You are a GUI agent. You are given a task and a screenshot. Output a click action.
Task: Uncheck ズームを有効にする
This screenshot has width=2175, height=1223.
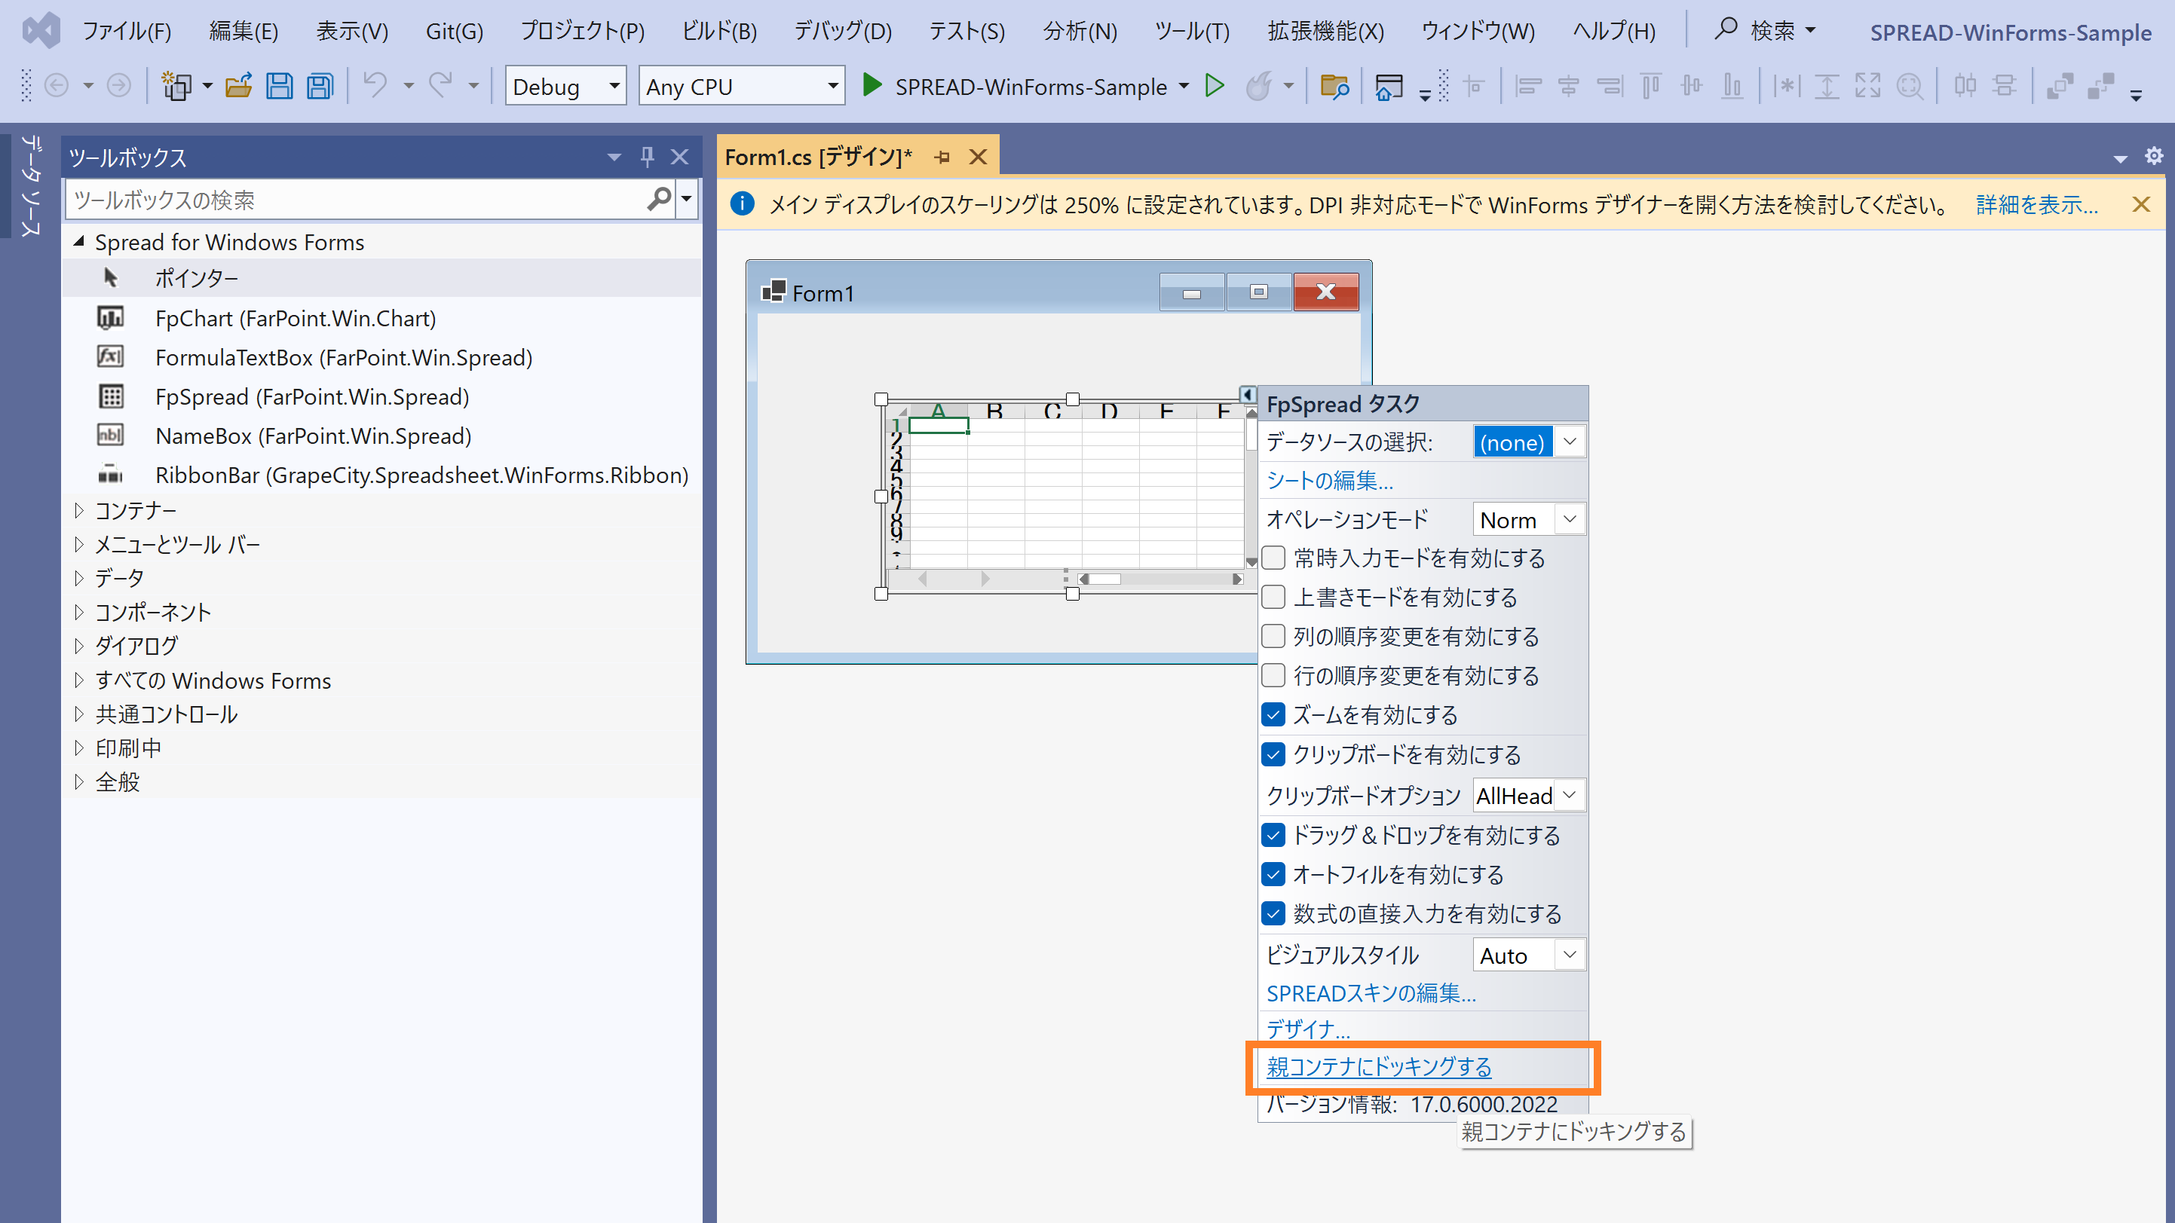tap(1273, 715)
